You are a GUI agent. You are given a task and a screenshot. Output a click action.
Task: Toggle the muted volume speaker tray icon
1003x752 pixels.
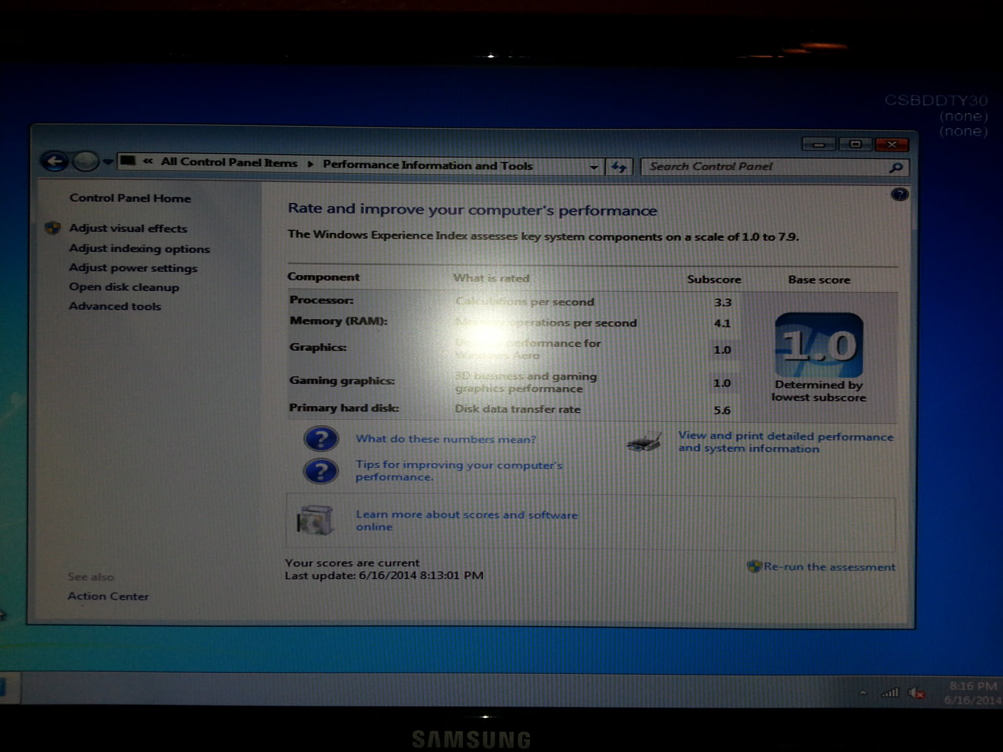click(x=916, y=694)
